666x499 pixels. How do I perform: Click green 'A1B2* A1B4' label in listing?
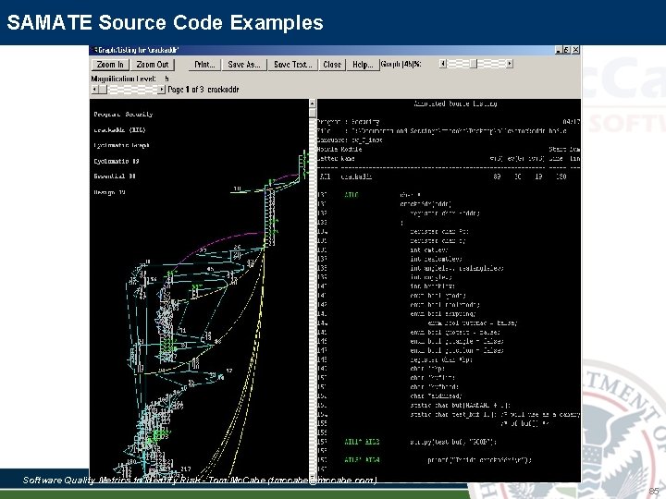[362, 460]
